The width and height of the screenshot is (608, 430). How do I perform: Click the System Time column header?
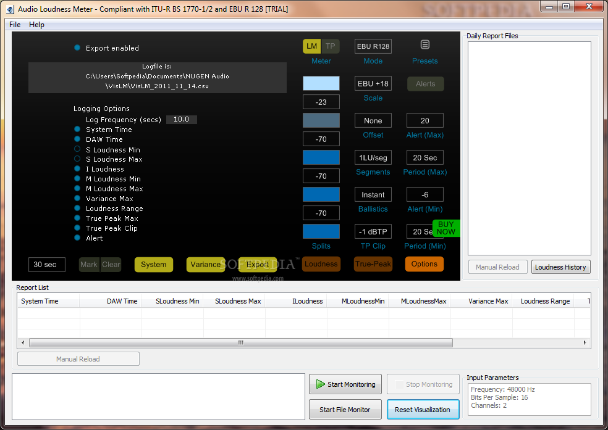[x=48, y=301]
